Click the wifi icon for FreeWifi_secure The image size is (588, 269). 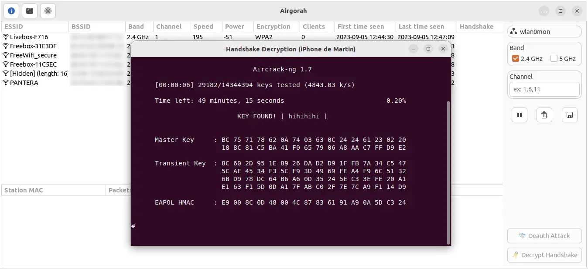coord(6,55)
